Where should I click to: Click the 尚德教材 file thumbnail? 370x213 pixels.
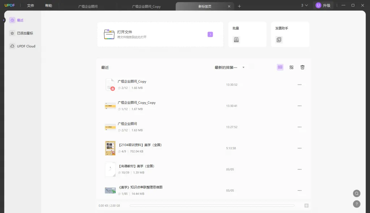[x=110, y=169]
